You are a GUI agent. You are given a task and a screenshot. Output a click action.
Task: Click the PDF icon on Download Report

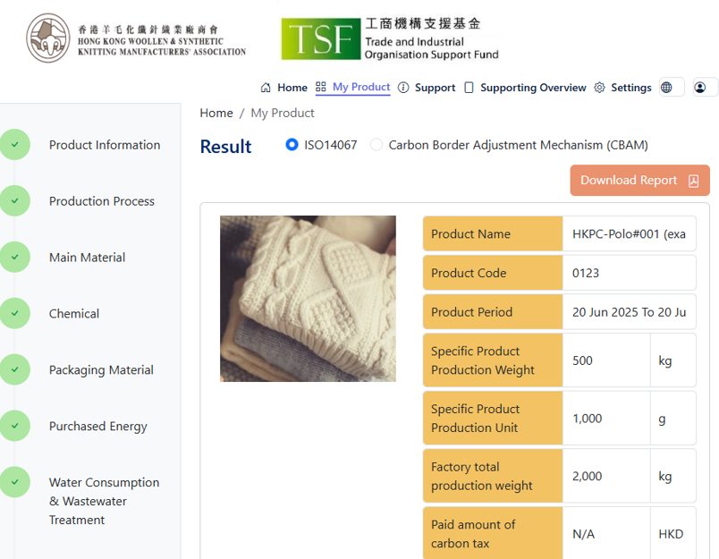(693, 181)
